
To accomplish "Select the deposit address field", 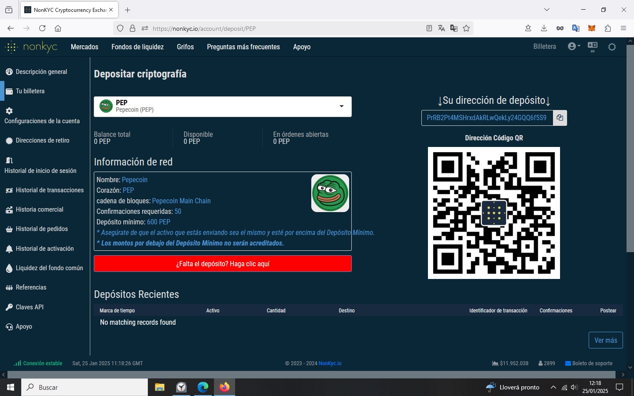I will pyautogui.click(x=487, y=117).
